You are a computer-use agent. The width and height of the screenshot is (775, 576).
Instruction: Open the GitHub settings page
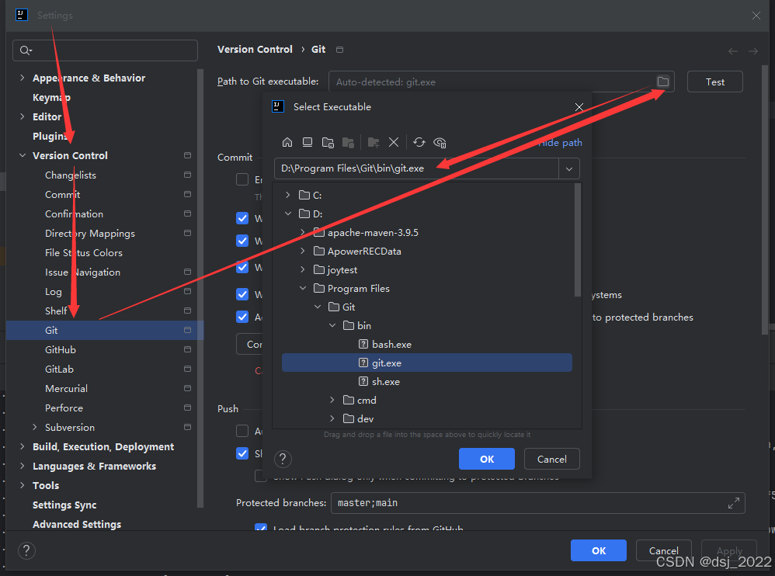[x=61, y=350]
